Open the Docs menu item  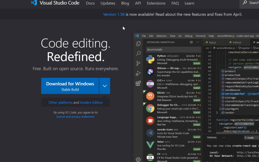coord(90,3)
